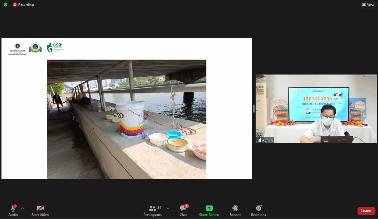Open the Chat panel
Image resolution: width=378 pixels, height=219 pixels.
point(183,210)
